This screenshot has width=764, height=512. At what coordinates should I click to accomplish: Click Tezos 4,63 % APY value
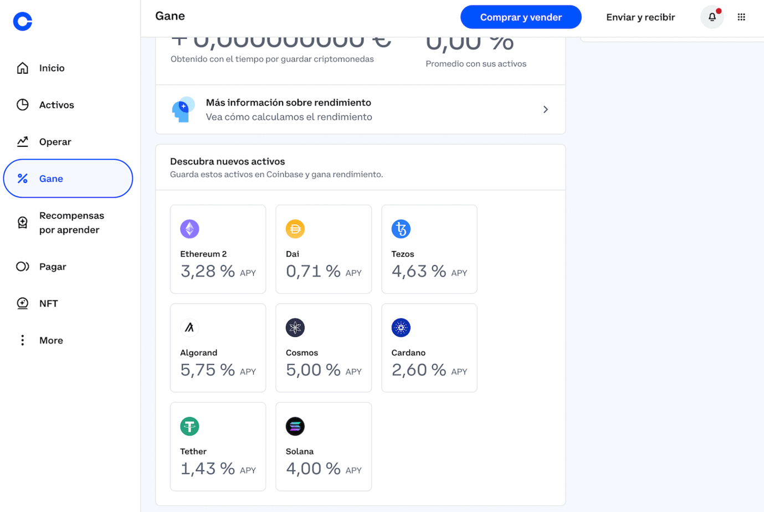click(x=429, y=271)
